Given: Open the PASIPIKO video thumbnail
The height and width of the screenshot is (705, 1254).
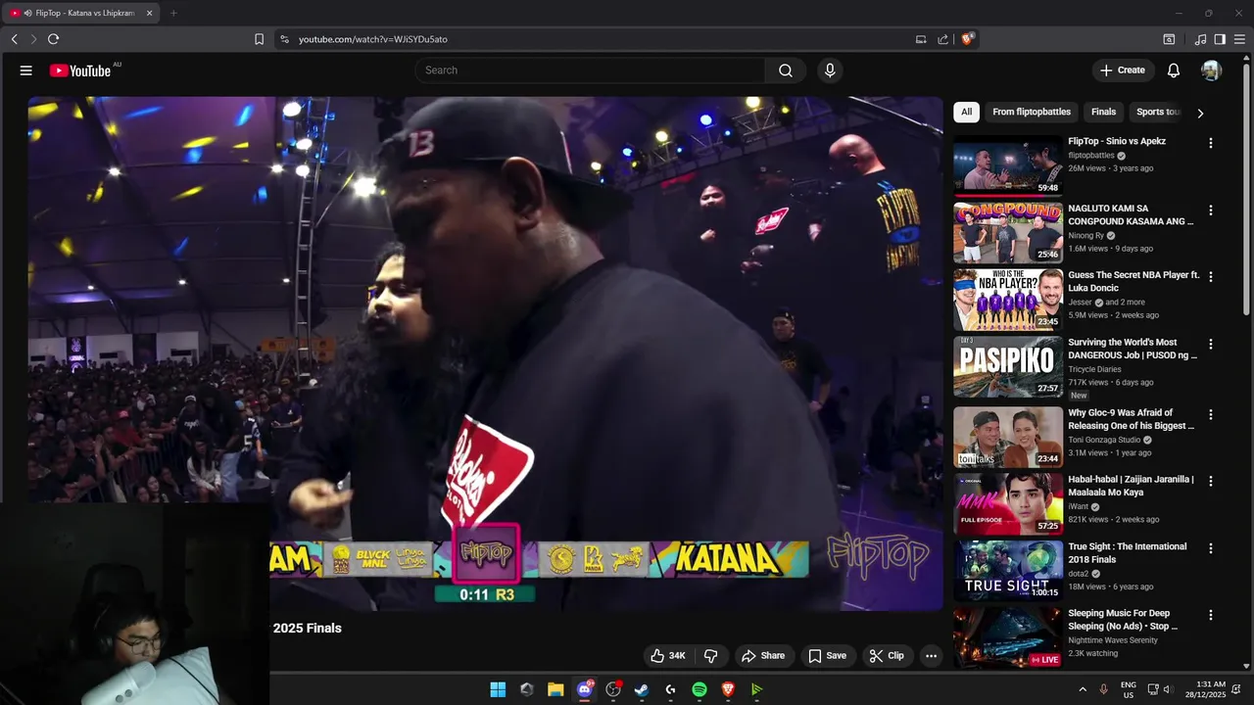Looking at the screenshot, I should pos(1008,367).
